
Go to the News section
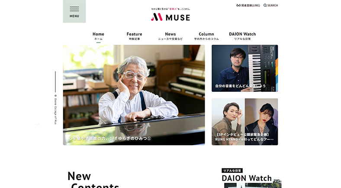click(170, 36)
